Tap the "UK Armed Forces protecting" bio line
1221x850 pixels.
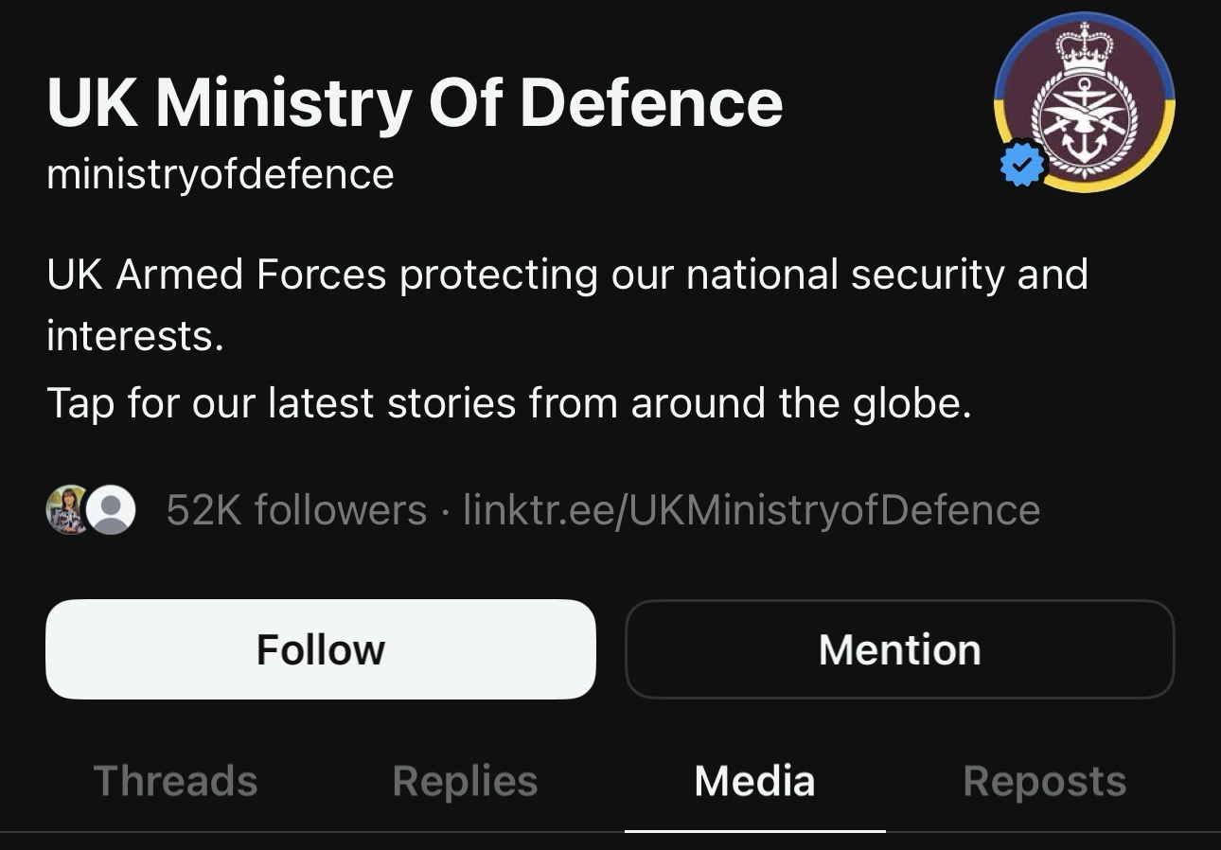[x=566, y=275]
